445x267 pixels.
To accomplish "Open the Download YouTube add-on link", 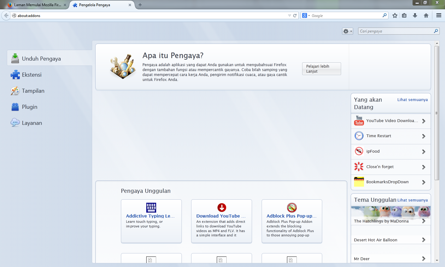I will pos(221,216).
